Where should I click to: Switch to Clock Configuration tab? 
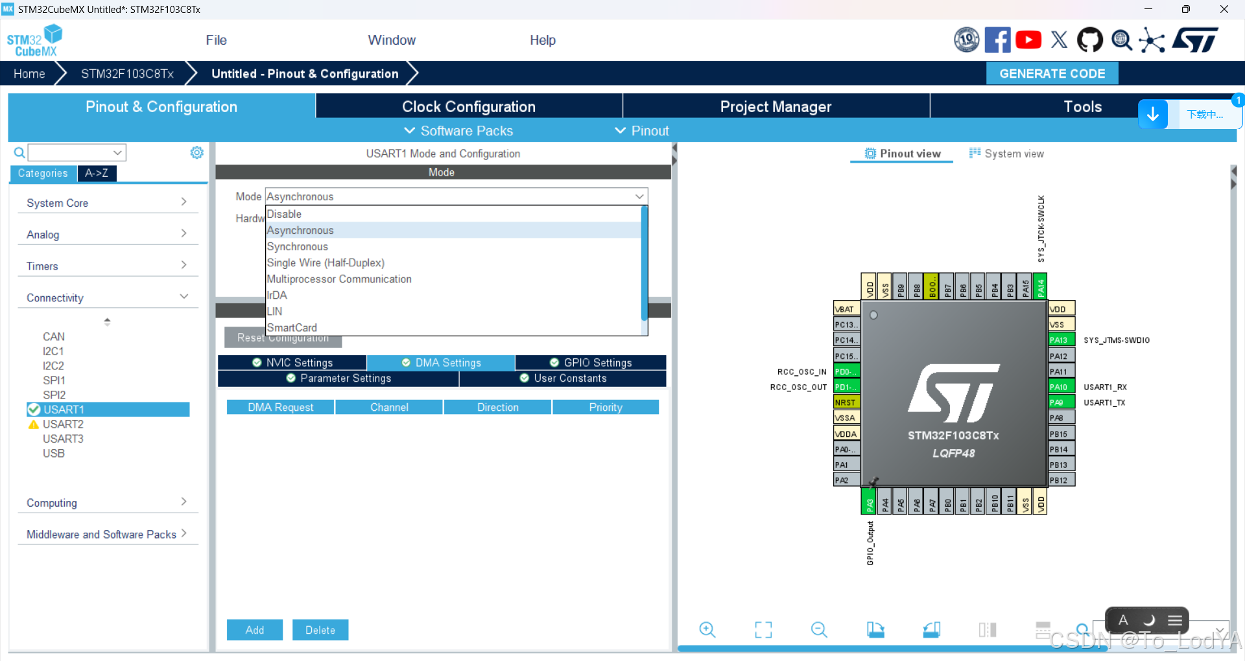469,106
